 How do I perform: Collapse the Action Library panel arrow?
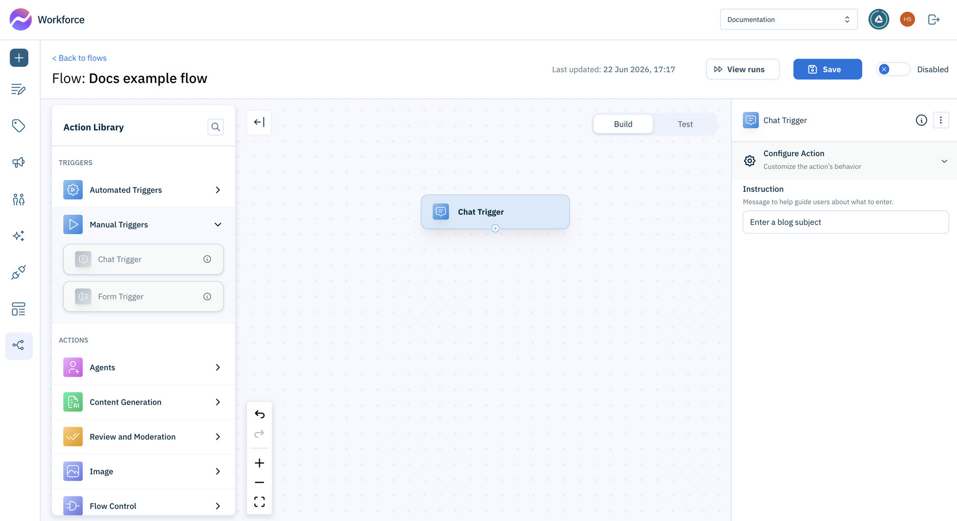pos(259,122)
